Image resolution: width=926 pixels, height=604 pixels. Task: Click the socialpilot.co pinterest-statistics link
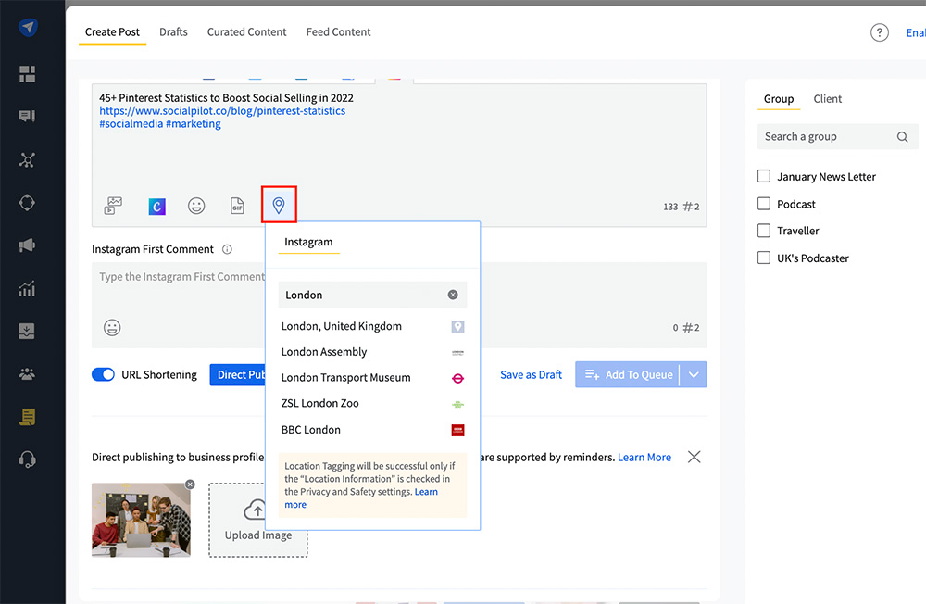222,111
